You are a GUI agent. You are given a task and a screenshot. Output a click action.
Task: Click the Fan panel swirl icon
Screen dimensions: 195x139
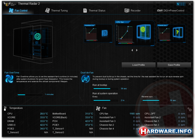click(98, 109)
